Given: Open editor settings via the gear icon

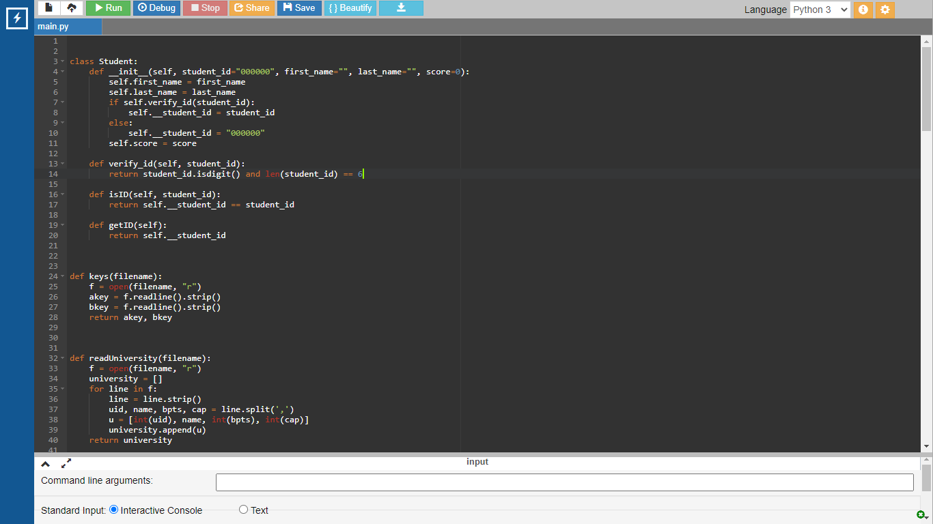Looking at the screenshot, I should 885,10.
